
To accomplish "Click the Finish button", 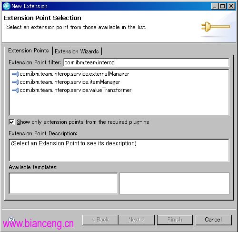I will click(175, 220).
